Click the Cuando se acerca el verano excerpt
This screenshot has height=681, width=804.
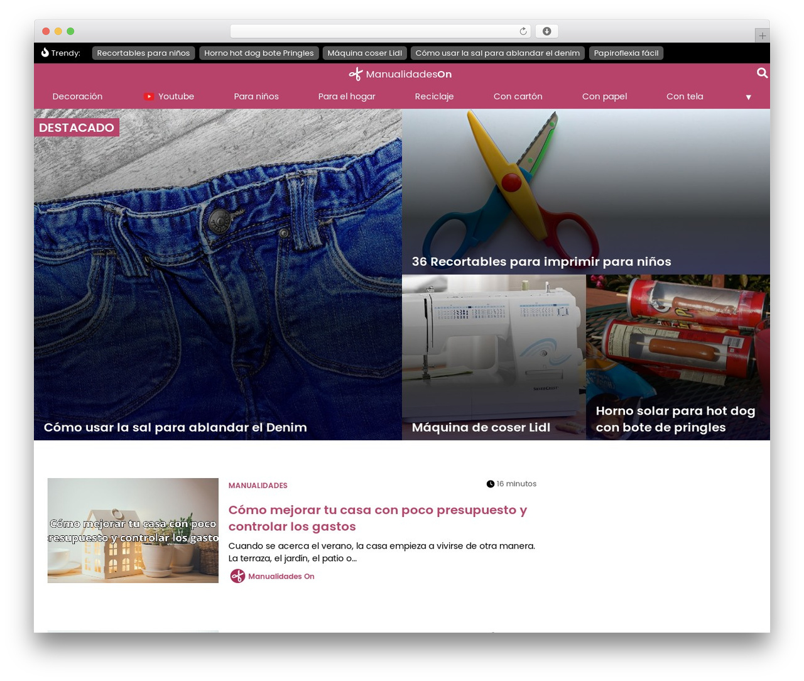pyautogui.click(x=382, y=552)
